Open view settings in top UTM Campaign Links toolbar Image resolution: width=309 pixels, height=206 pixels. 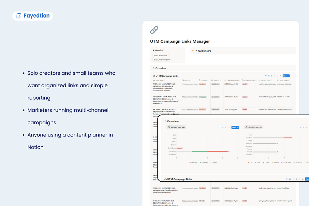[x=280, y=76]
